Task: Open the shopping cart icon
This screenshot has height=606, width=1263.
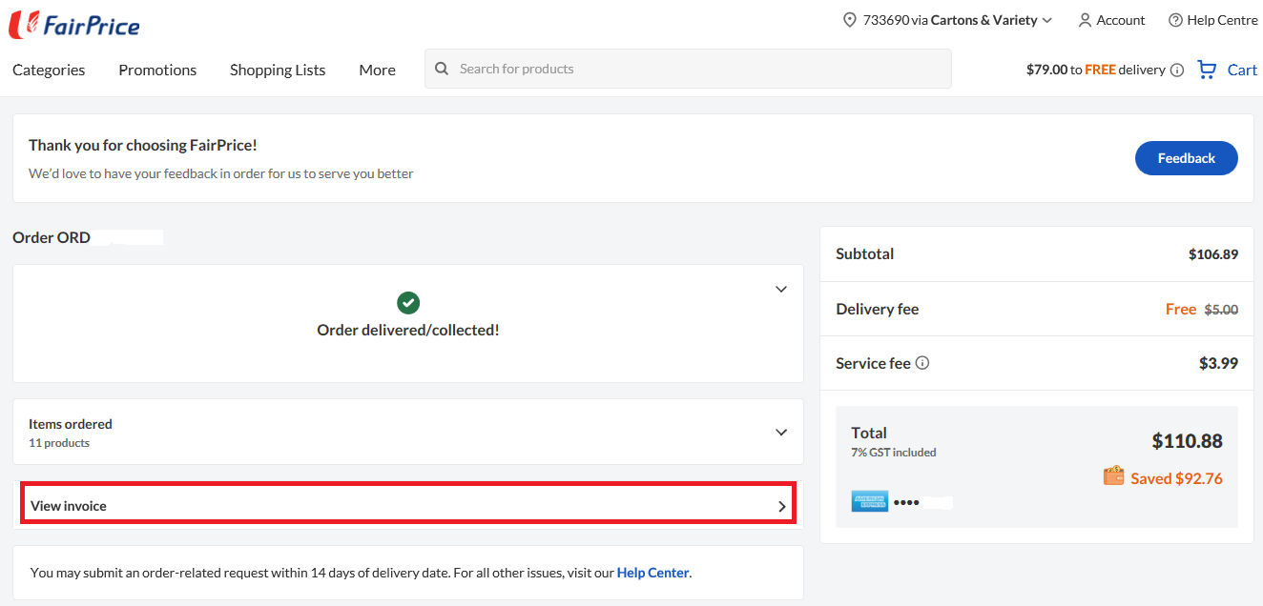Action: click(1207, 70)
